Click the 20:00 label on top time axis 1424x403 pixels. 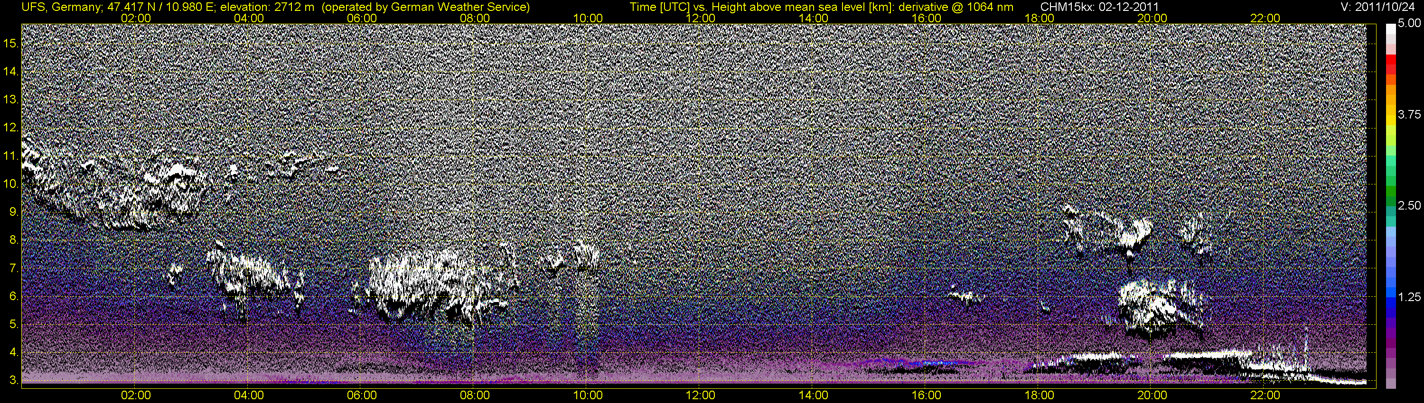coord(1152,18)
